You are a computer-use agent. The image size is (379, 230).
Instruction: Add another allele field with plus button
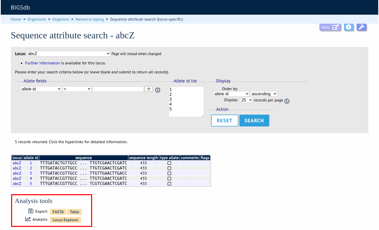click(x=149, y=89)
